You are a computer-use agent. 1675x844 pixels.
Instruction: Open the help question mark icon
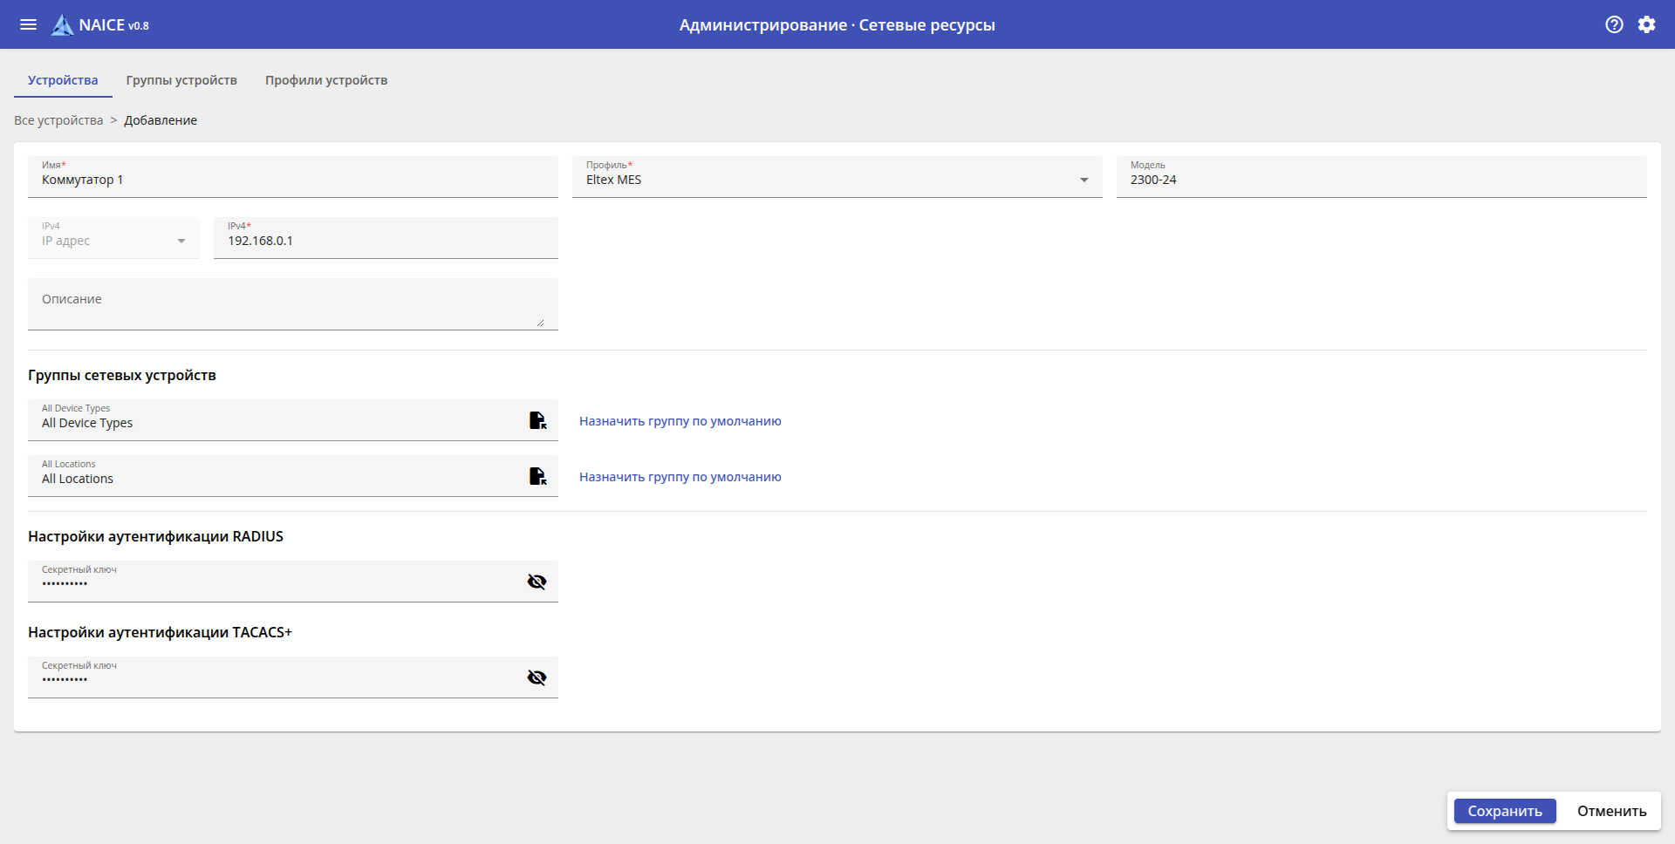coord(1615,24)
